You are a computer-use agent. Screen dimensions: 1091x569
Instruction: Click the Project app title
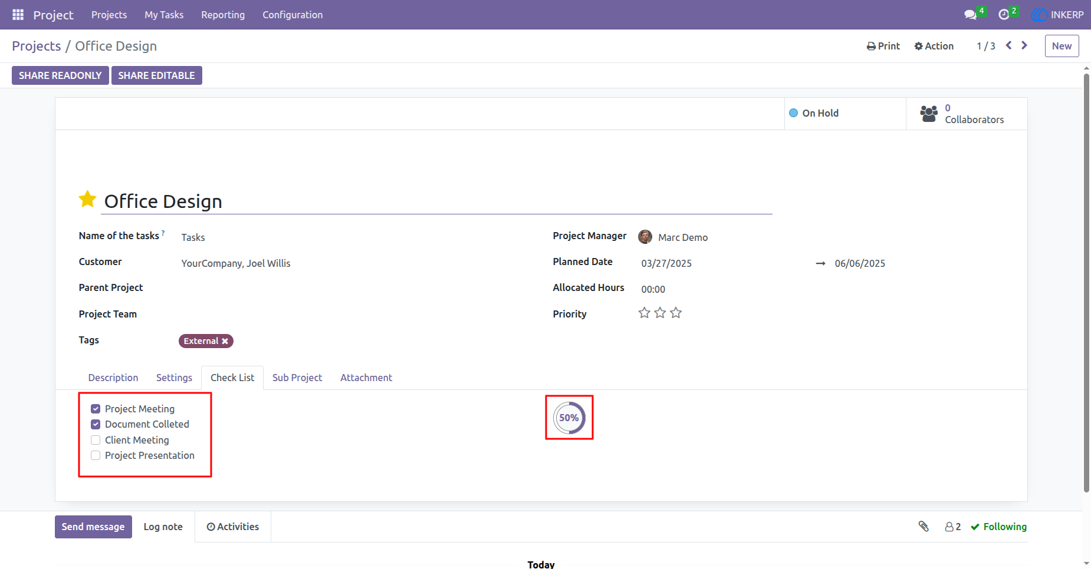pyautogui.click(x=54, y=15)
